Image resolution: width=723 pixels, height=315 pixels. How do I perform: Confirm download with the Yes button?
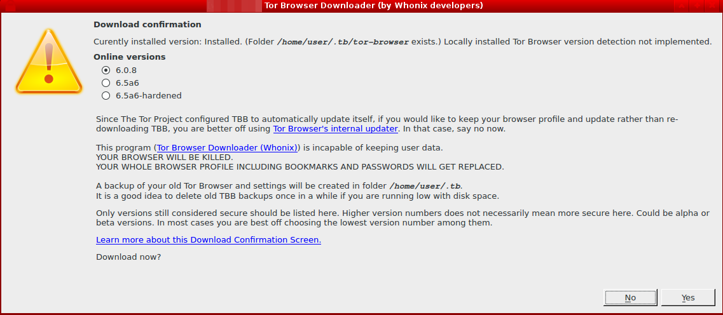click(x=688, y=297)
